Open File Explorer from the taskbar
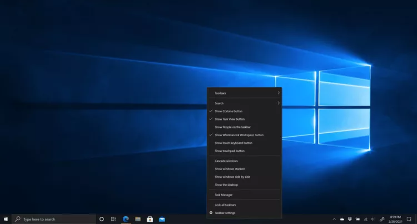Screen dimensions: 417x224 point(138,219)
